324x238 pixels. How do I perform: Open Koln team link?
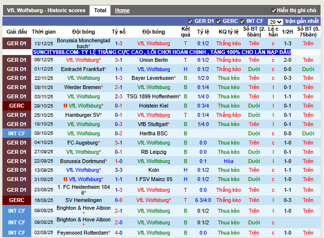click(154, 170)
